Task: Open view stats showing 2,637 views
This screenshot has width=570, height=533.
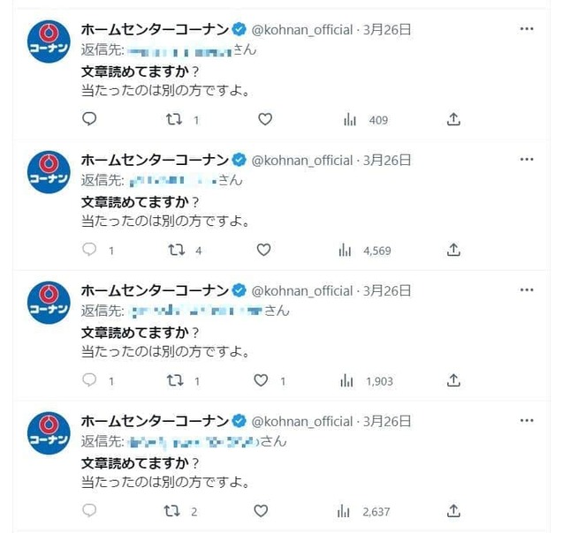Action: 346,511
